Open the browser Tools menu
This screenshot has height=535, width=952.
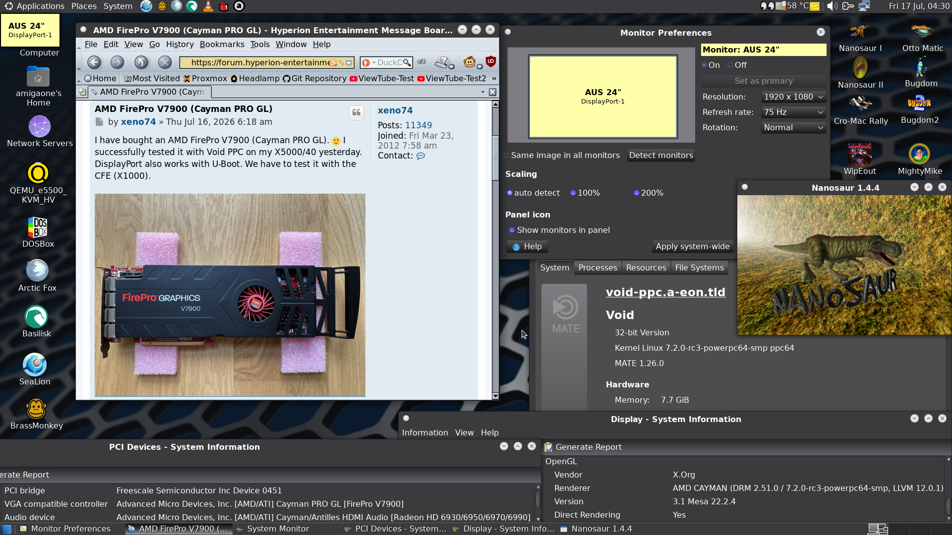pyautogui.click(x=260, y=44)
